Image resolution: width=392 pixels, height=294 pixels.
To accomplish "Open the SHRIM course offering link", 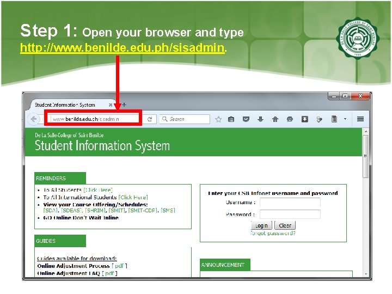I will (x=95, y=211).
